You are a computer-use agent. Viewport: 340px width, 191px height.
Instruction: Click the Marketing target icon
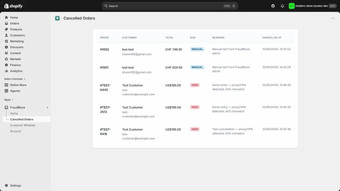(6, 41)
